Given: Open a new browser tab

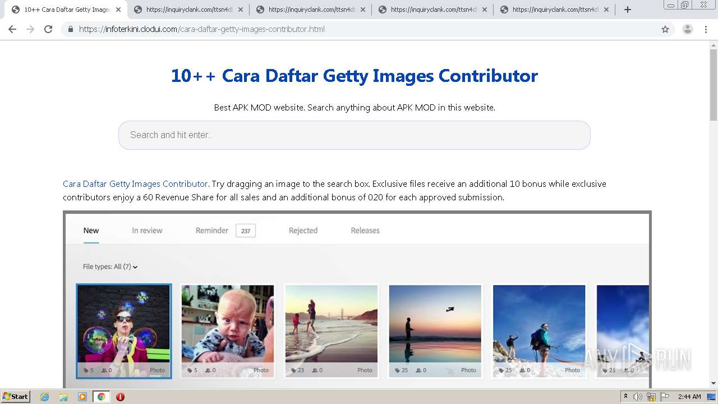Looking at the screenshot, I should click(628, 10).
